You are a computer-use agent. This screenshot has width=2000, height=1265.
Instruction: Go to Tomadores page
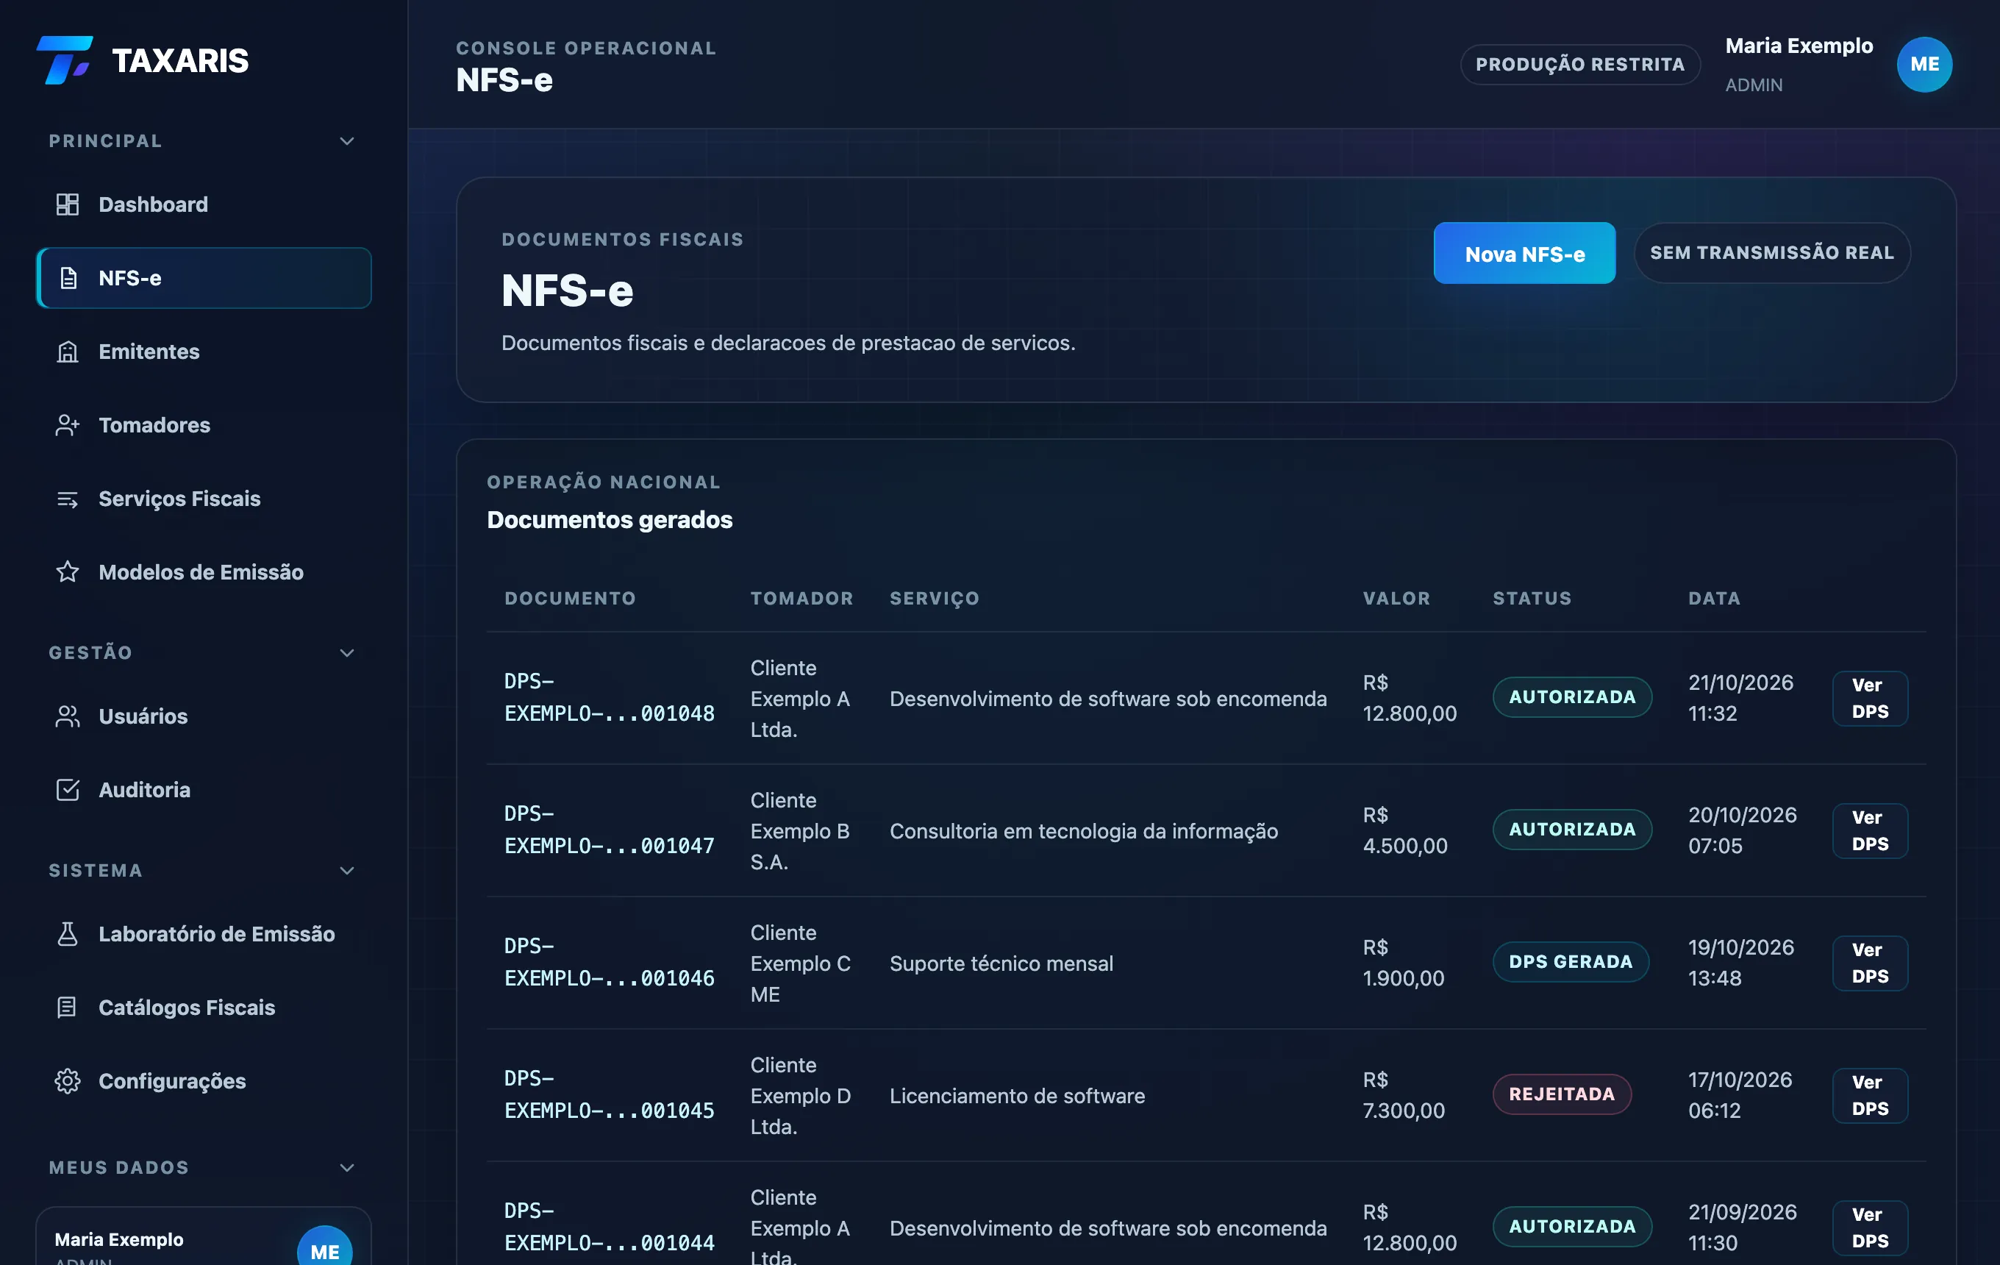click(x=204, y=425)
